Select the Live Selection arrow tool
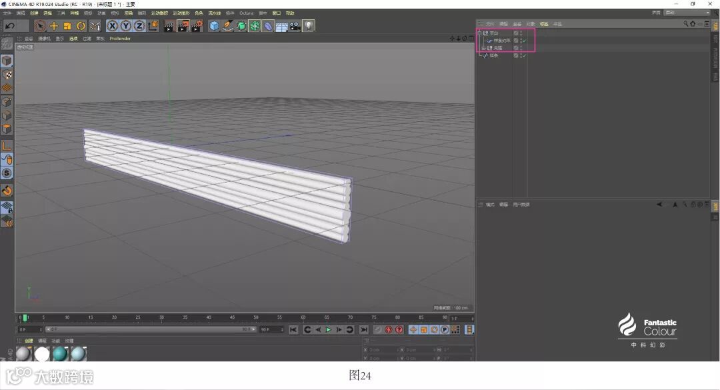Image resolution: width=720 pixels, height=390 pixels. coord(40,26)
